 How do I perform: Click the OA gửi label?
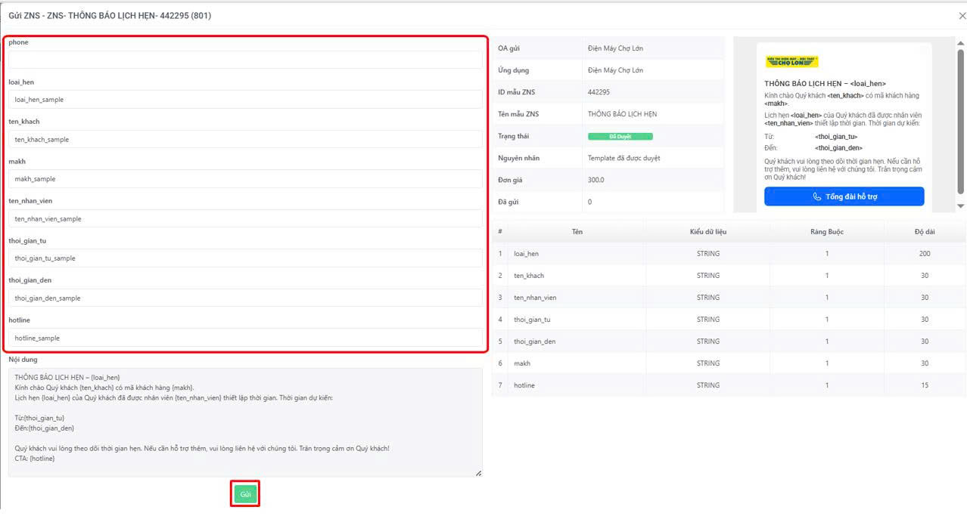[x=508, y=48]
